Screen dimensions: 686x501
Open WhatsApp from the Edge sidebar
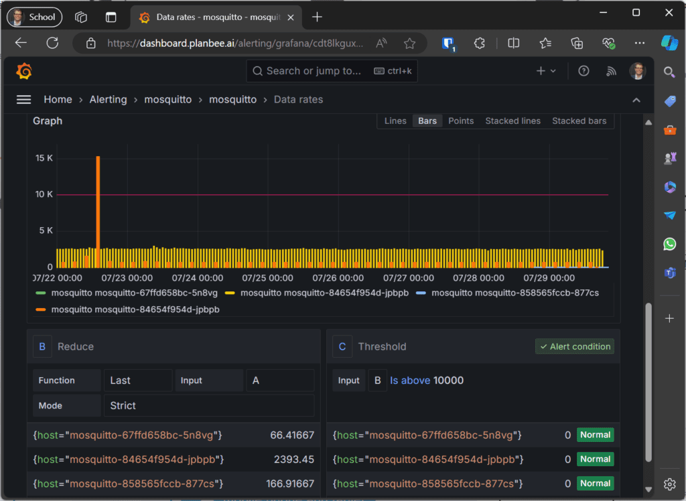(669, 244)
